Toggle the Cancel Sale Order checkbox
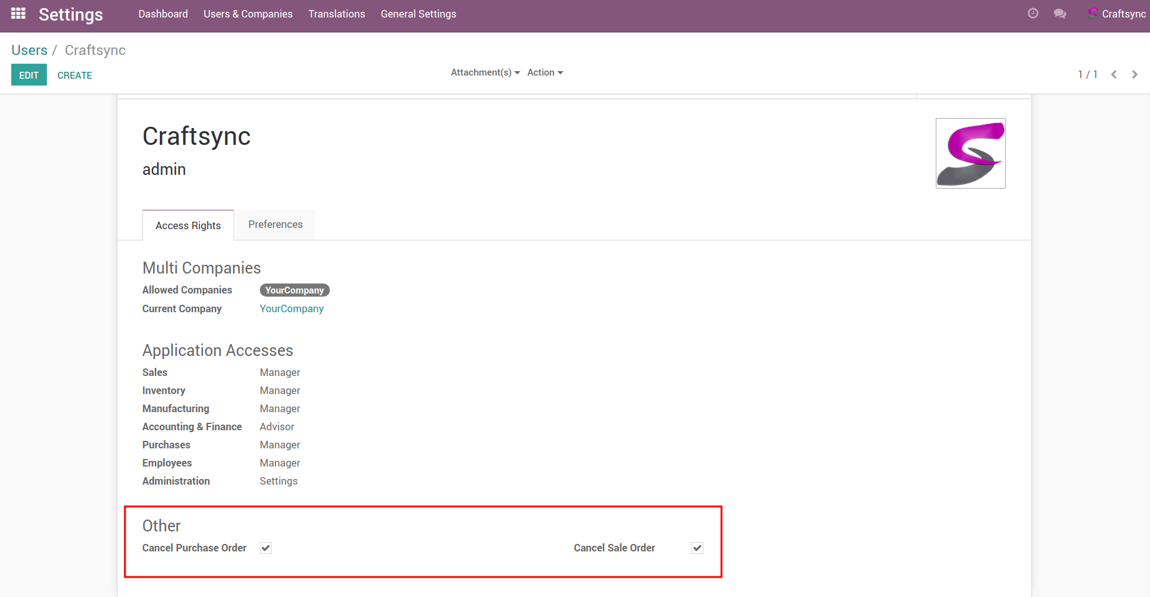The width and height of the screenshot is (1150, 597). pyautogui.click(x=697, y=548)
